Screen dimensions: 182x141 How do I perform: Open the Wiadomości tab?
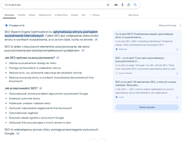click(45, 15)
